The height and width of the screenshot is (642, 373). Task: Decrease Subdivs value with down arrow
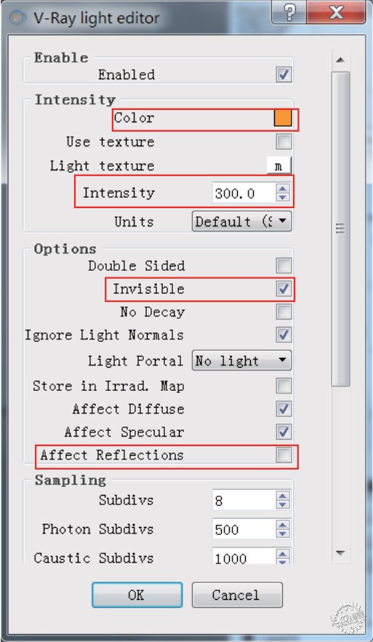pyautogui.click(x=283, y=505)
